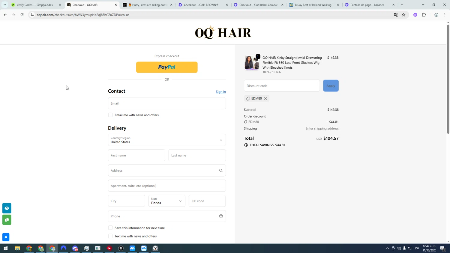
Task: Check Text me with news and offers
Action: (110, 236)
